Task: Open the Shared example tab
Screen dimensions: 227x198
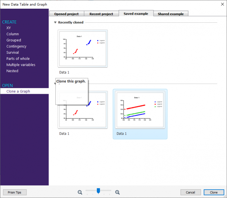Action: (171, 14)
